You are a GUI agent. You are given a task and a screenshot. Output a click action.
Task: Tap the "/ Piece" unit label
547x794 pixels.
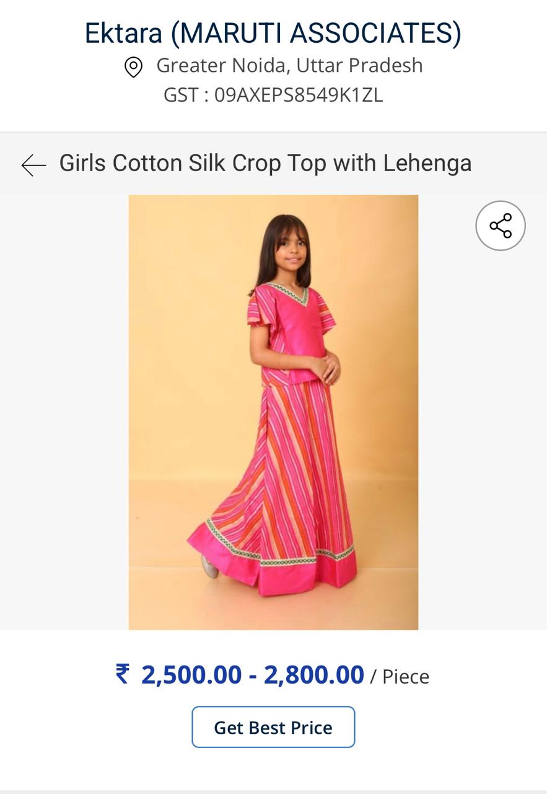click(400, 676)
